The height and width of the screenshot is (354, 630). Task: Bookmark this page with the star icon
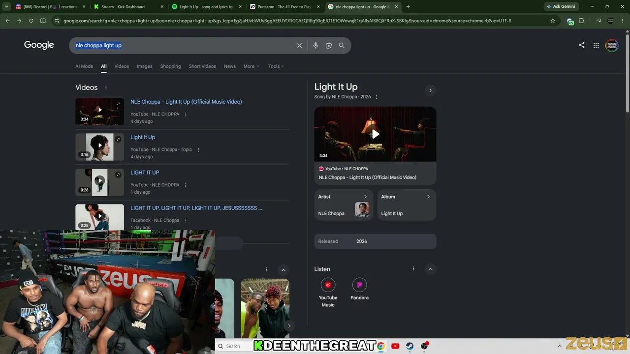pyautogui.click(x=553, y=21)
